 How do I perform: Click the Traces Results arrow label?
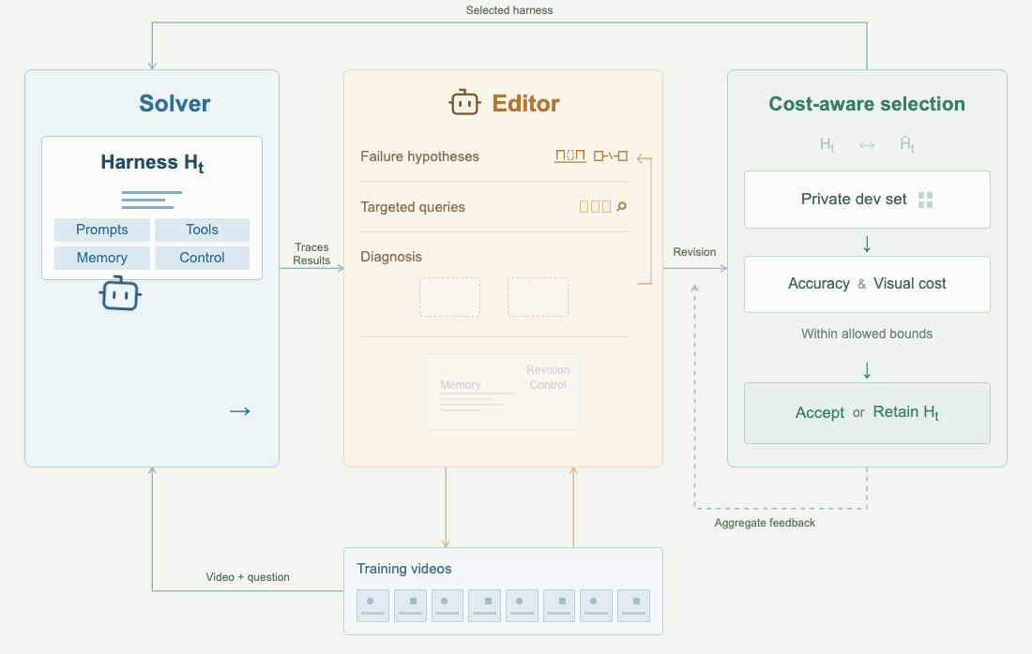311,254
